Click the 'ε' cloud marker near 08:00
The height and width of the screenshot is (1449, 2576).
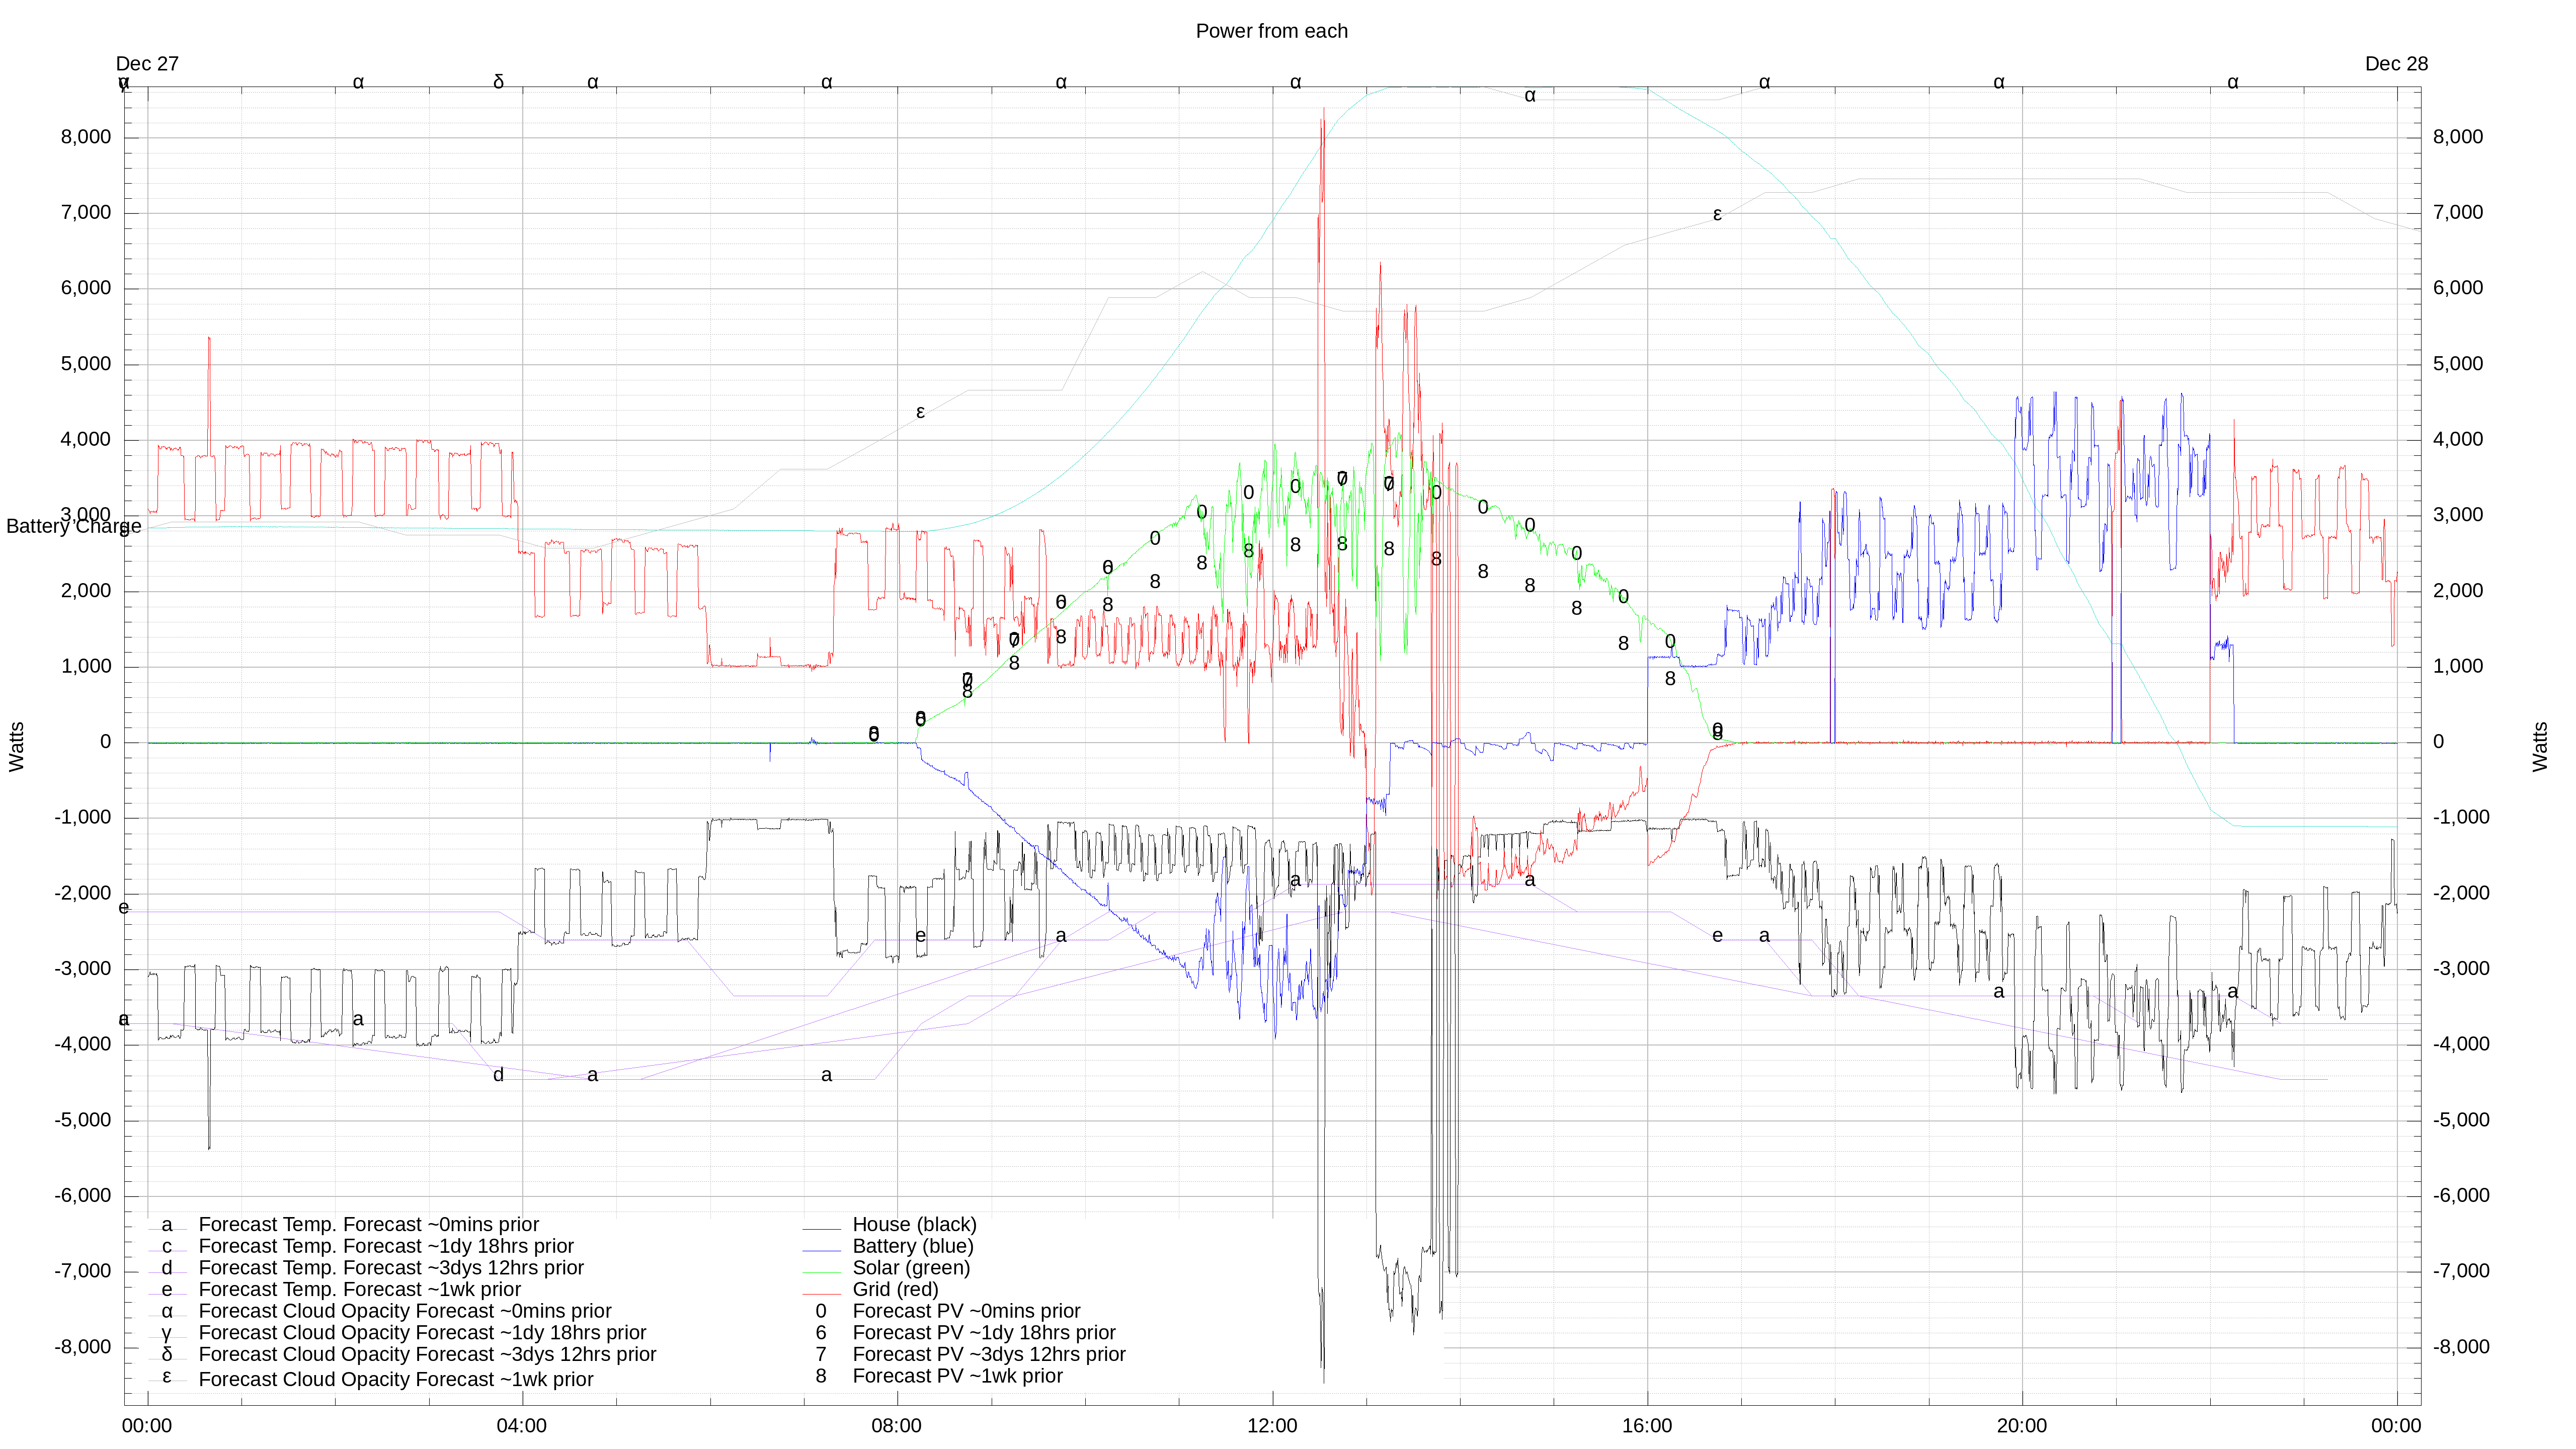point(920,412)
